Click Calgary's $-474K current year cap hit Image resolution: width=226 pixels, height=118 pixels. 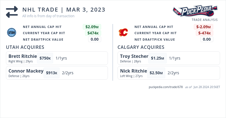click(204, 33)
